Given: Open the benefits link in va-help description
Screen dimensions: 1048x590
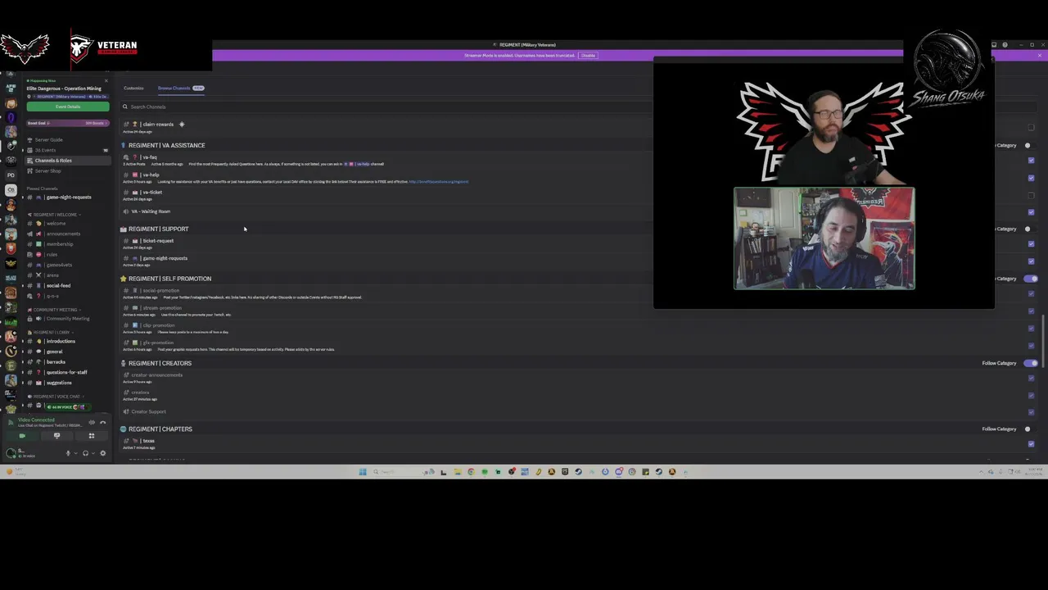Looking at the screenshot, I should (438, 182).
